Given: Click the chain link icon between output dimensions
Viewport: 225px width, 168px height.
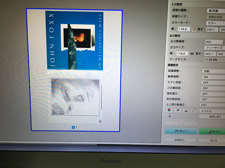Looking at the screenshot, I should coord(192,54).
